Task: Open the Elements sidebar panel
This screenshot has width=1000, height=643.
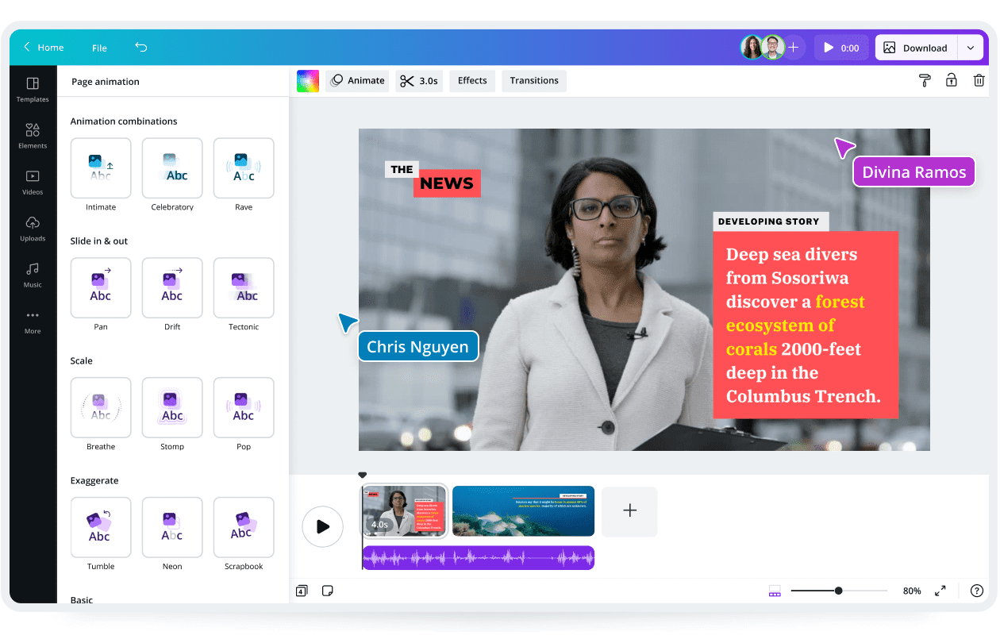Action: coord(33,135)
